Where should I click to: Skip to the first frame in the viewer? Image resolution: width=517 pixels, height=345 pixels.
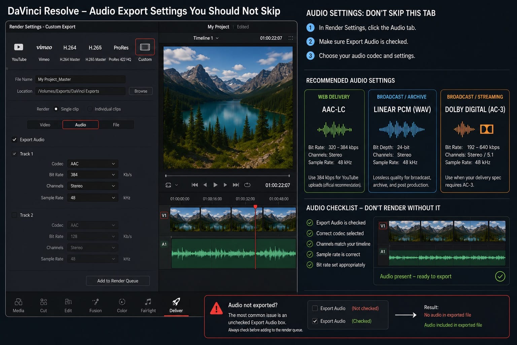195,185
